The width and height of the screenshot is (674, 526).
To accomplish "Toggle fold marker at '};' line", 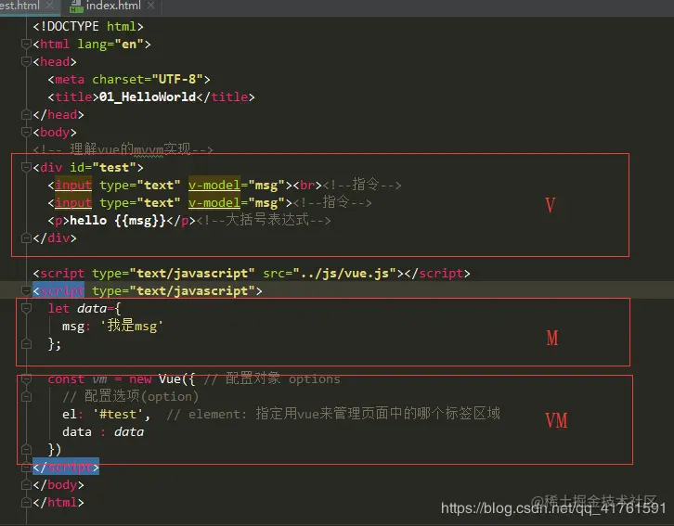I will (x=26, y=344).
